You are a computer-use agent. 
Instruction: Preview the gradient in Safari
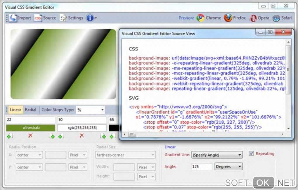pyautogui.click(x=276, y=18)
